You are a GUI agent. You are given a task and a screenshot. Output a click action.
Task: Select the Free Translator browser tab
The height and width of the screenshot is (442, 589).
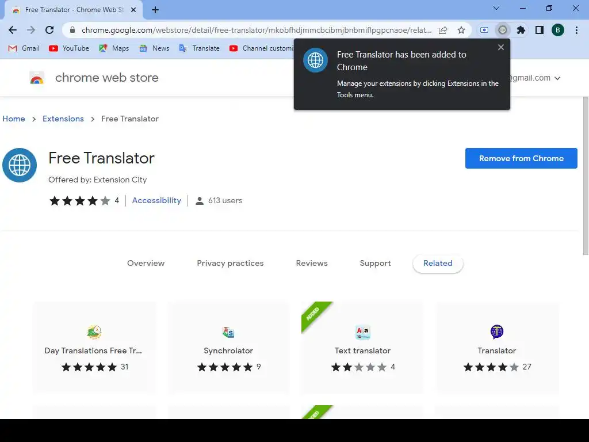[74, 10]
